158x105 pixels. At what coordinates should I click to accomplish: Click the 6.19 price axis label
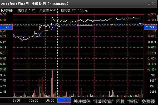pos(3,47)
